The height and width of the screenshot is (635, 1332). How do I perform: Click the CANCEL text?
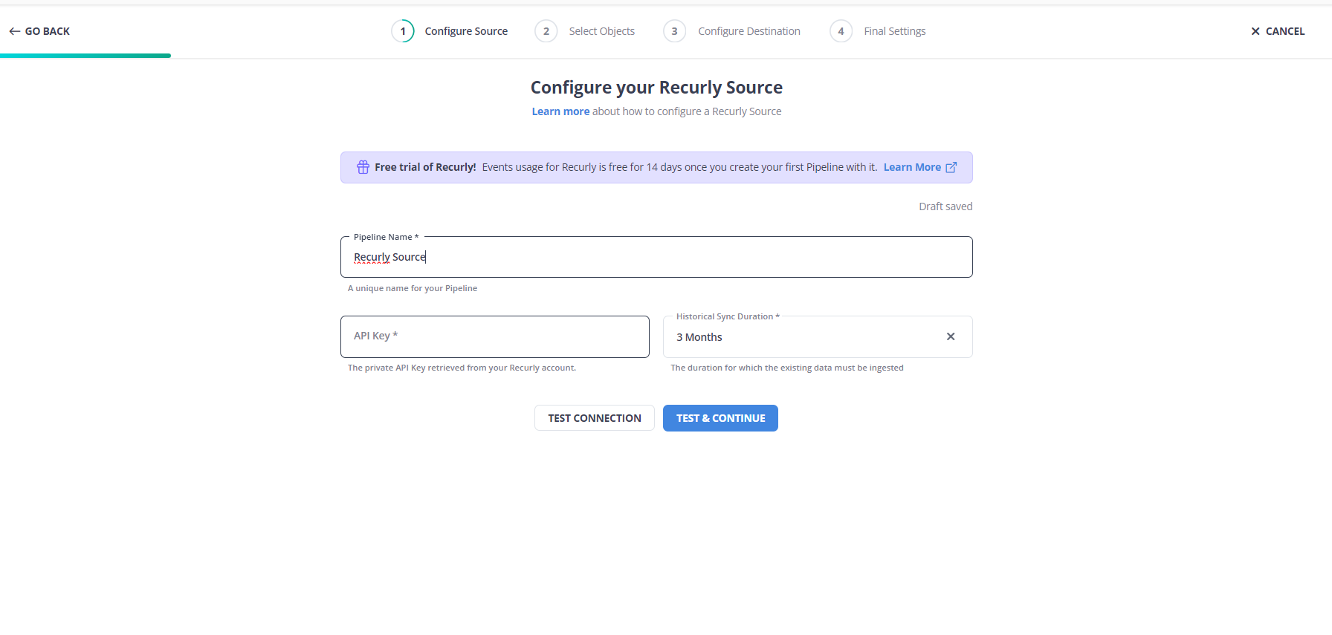pos(1285,31)
